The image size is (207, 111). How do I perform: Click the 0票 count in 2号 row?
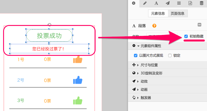pos(47,80)
